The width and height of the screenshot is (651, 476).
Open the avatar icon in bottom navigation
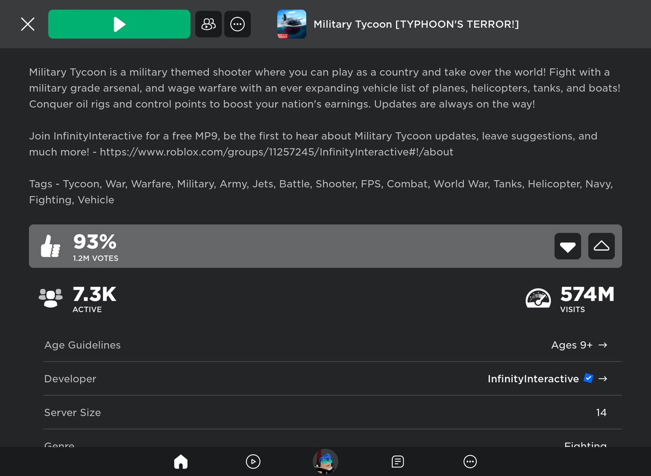325,461
